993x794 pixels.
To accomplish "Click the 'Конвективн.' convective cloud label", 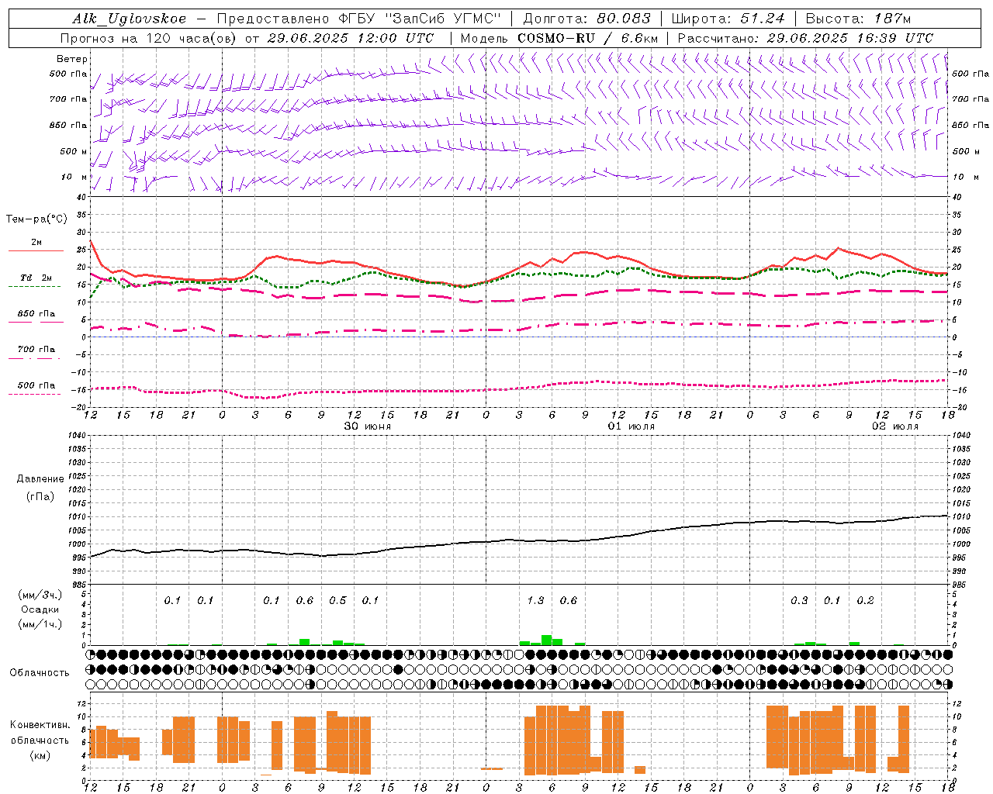I will pos(40,725).
